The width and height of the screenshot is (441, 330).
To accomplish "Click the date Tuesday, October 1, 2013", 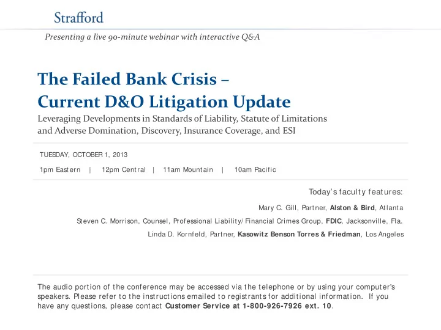I will pos(83,155).
